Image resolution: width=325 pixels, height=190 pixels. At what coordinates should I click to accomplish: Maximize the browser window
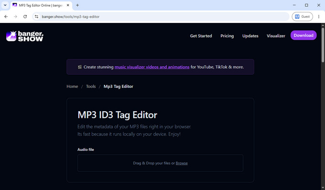click(x=306, y=5)
